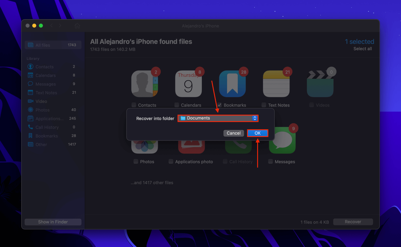This screenshot has width=401, height=247.
Task: Click the blue dropdown stepper arrows
Action: 255,118
